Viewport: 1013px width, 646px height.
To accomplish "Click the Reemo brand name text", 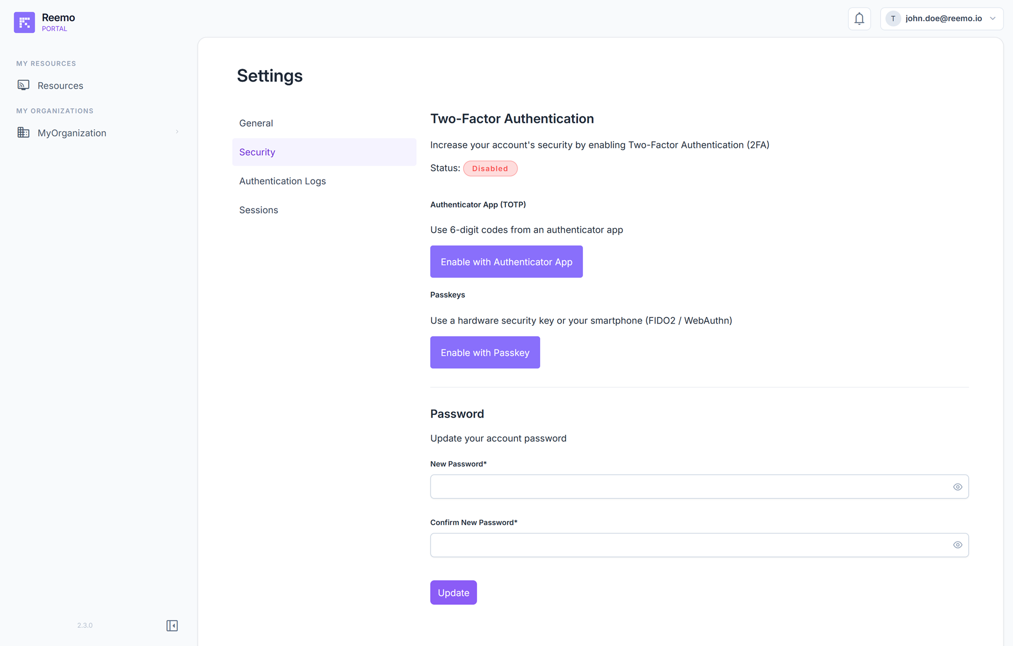I will coord(58,17).
